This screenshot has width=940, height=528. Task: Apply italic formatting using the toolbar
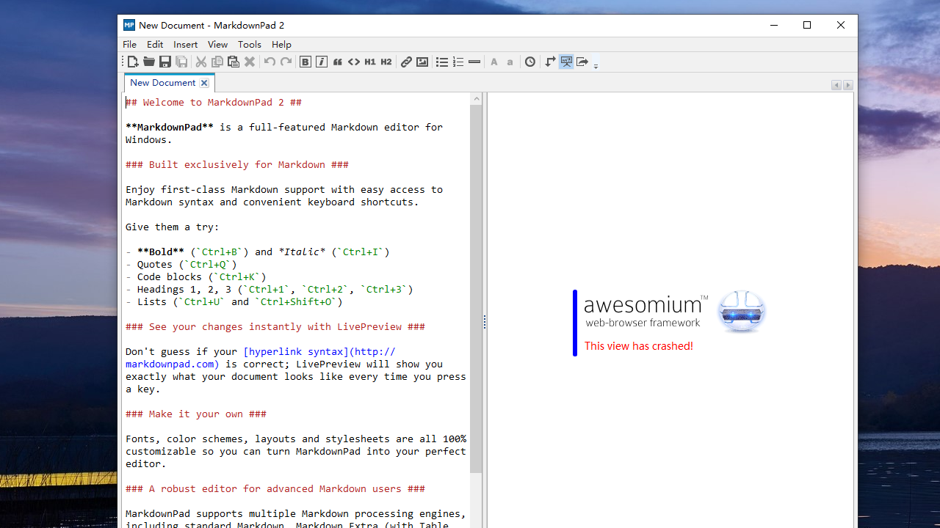[321, 62]
